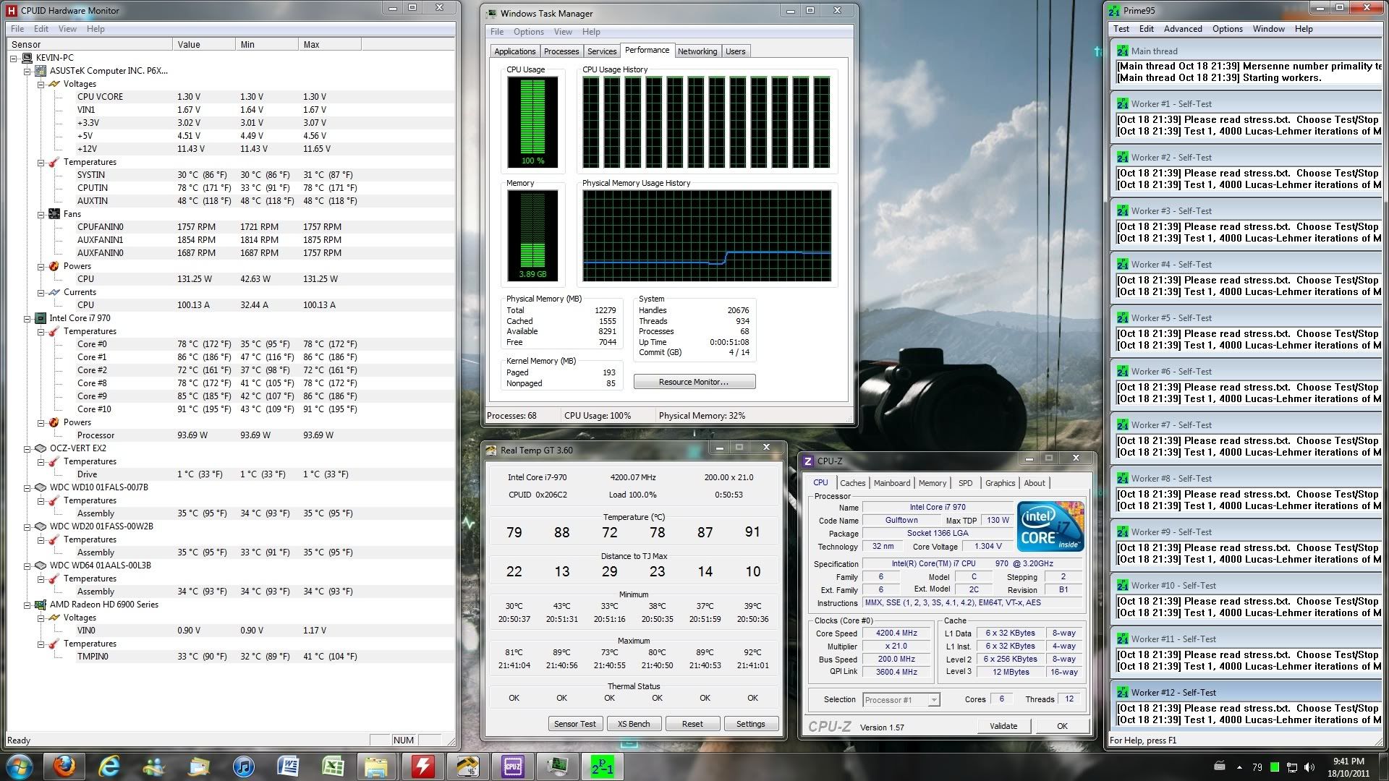
Task: Click the Currents wave icon
Action: pos(54,292)
